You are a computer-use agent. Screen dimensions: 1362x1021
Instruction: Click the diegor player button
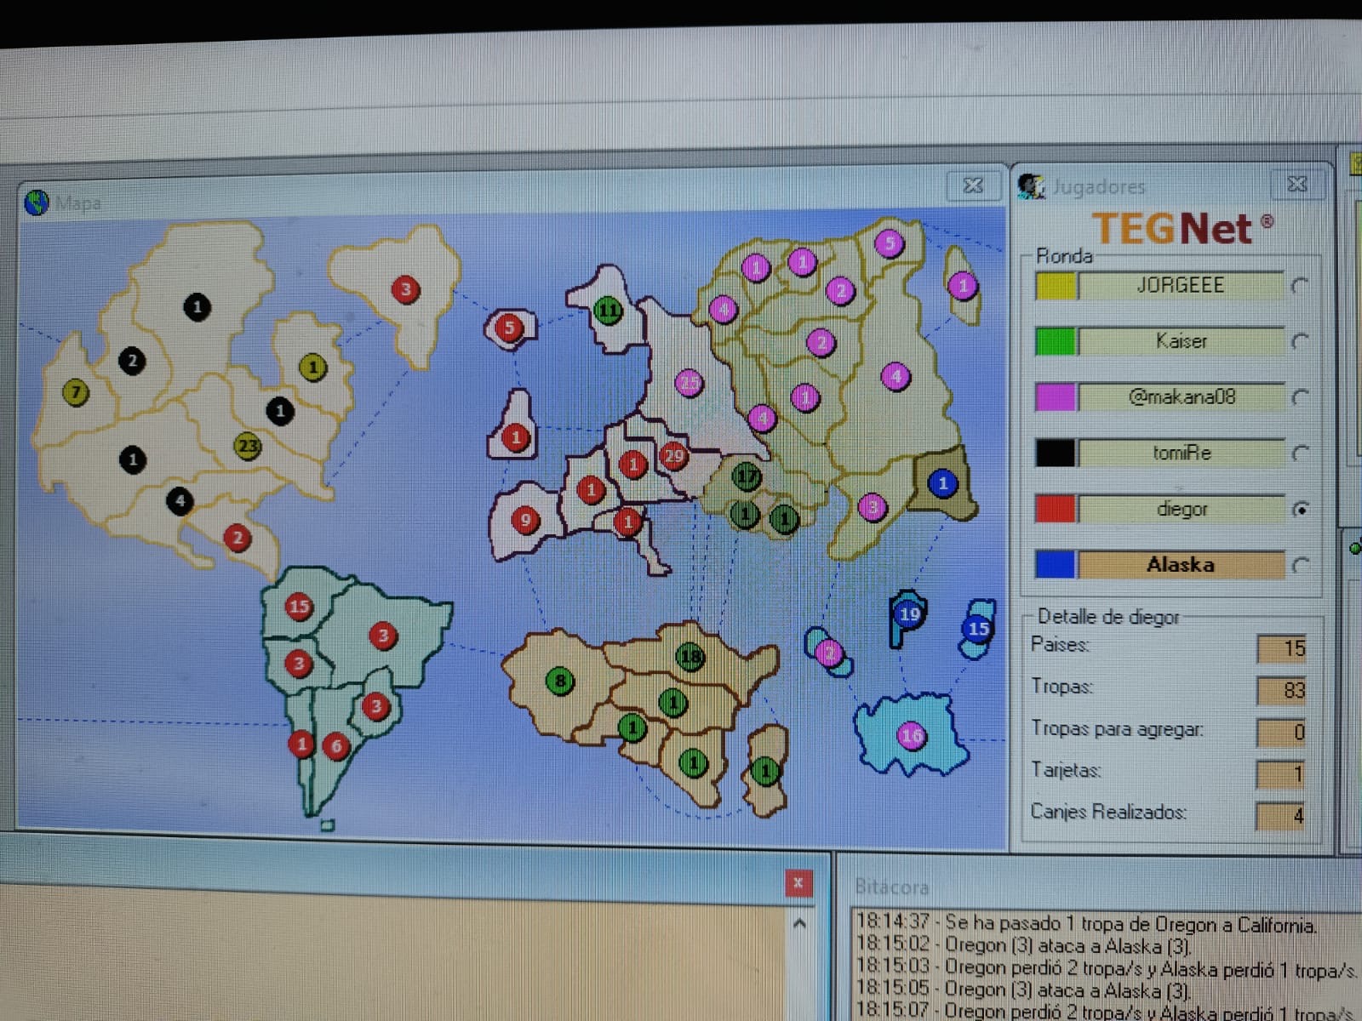pos(1181,509)
